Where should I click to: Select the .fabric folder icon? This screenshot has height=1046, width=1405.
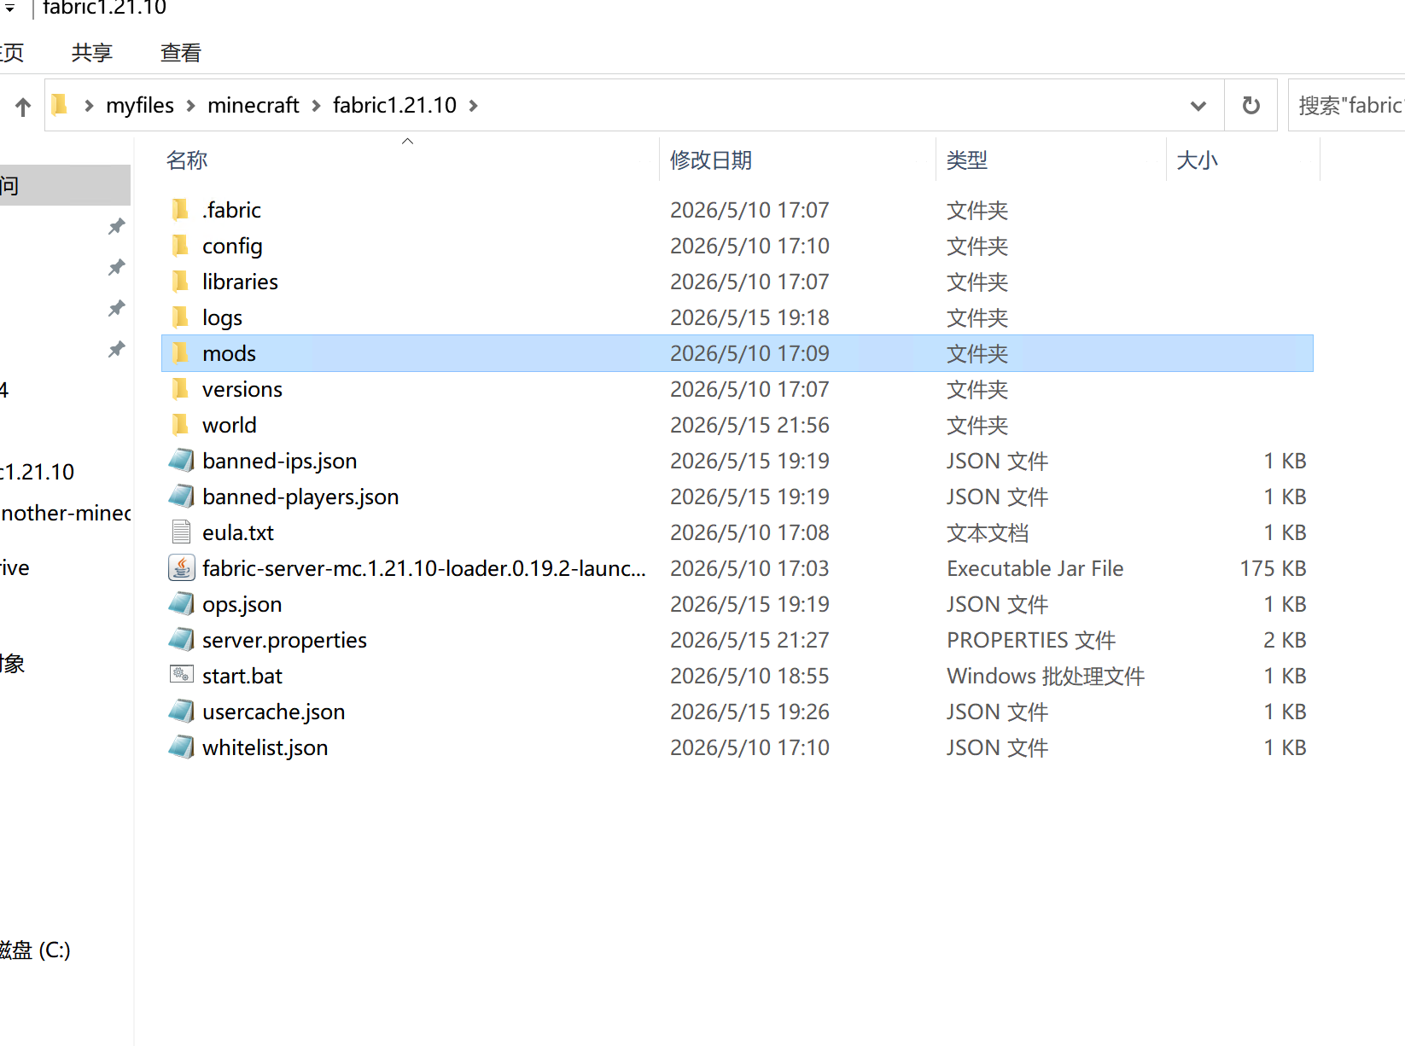click(x=180, y=210)
